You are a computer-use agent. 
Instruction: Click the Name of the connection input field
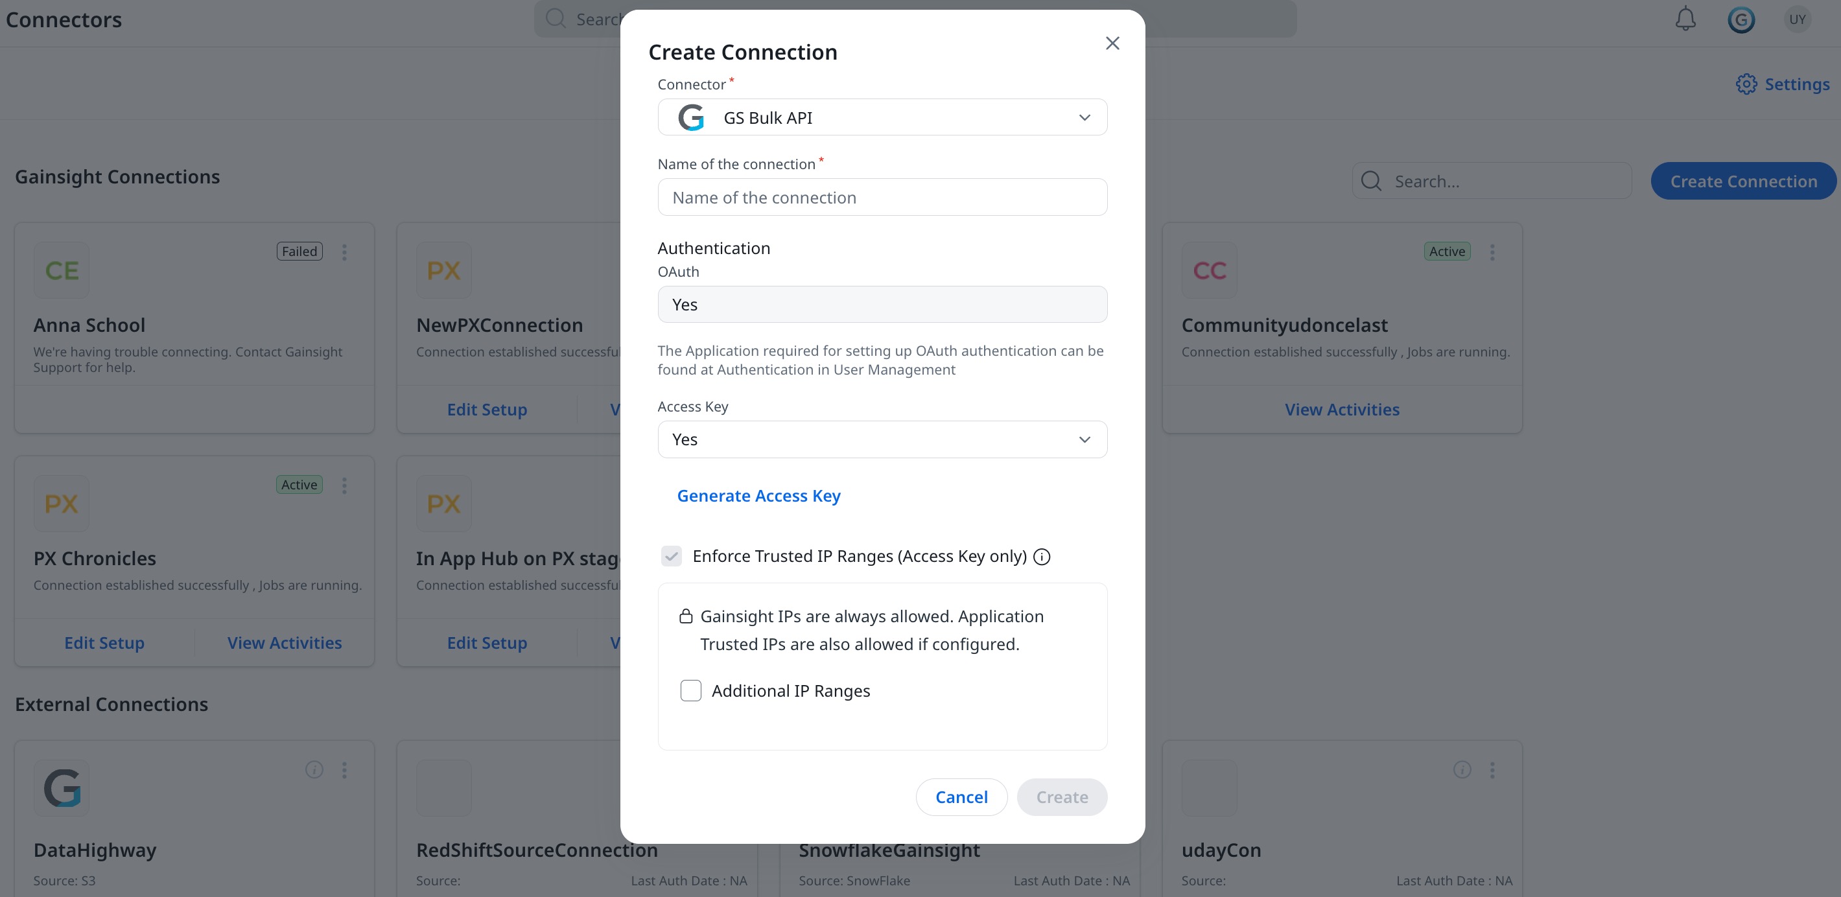pyautogui.click(x=882, y=197)
